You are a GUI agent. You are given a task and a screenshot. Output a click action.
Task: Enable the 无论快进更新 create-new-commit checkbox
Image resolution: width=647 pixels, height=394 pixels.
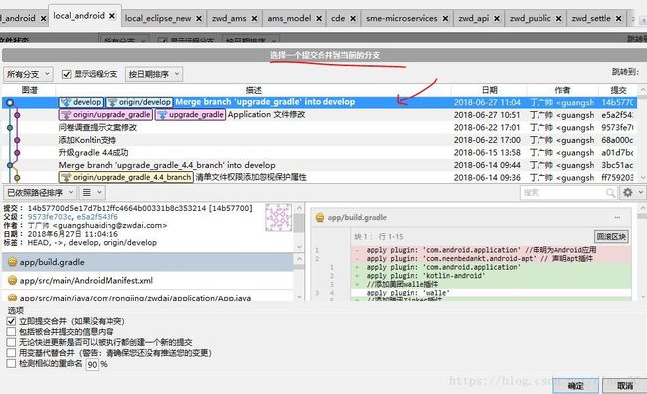(x=11, y=342)
